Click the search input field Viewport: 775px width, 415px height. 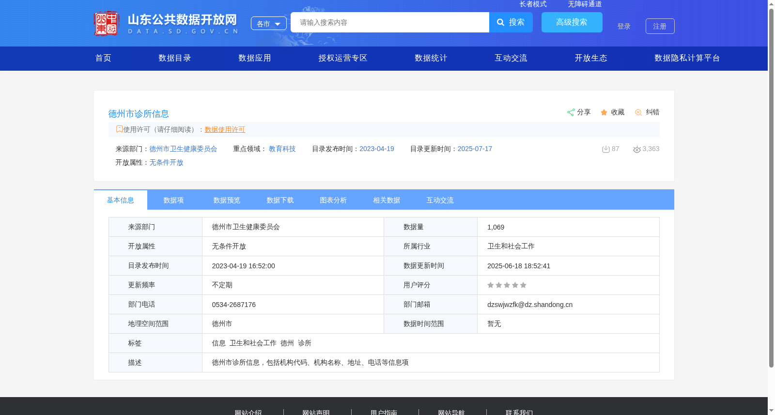390,22
